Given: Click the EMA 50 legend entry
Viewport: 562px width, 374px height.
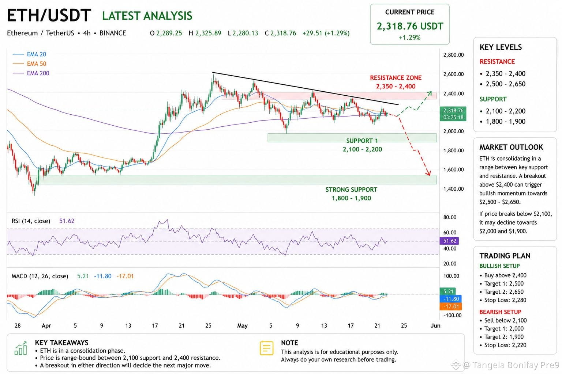Looking at the screenshot, I should (x=30, y=64).
